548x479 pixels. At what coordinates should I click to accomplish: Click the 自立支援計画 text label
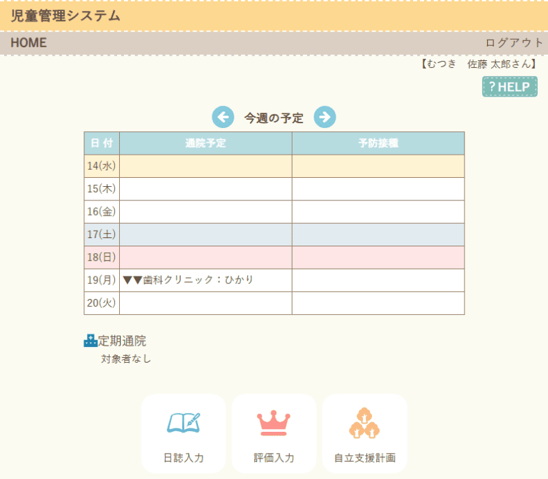(364, 458)
